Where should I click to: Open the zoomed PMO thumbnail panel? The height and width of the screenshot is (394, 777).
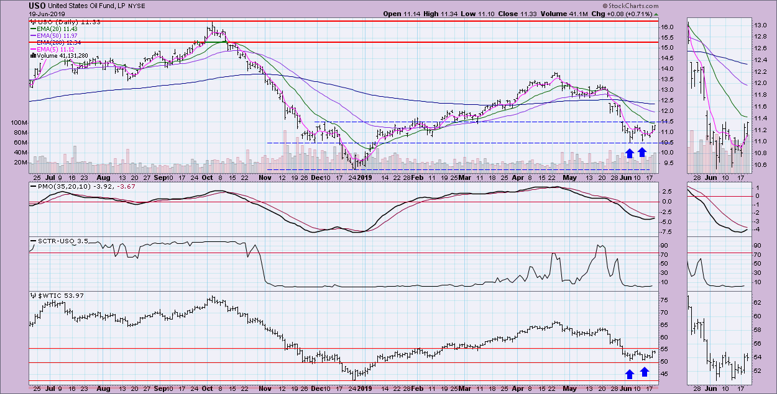coord(718,209)
